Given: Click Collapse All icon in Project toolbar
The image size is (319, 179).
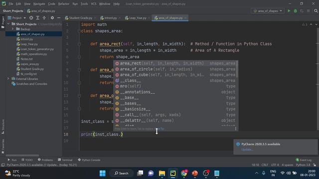Looking at the screenshot, I should coord(44,18).
